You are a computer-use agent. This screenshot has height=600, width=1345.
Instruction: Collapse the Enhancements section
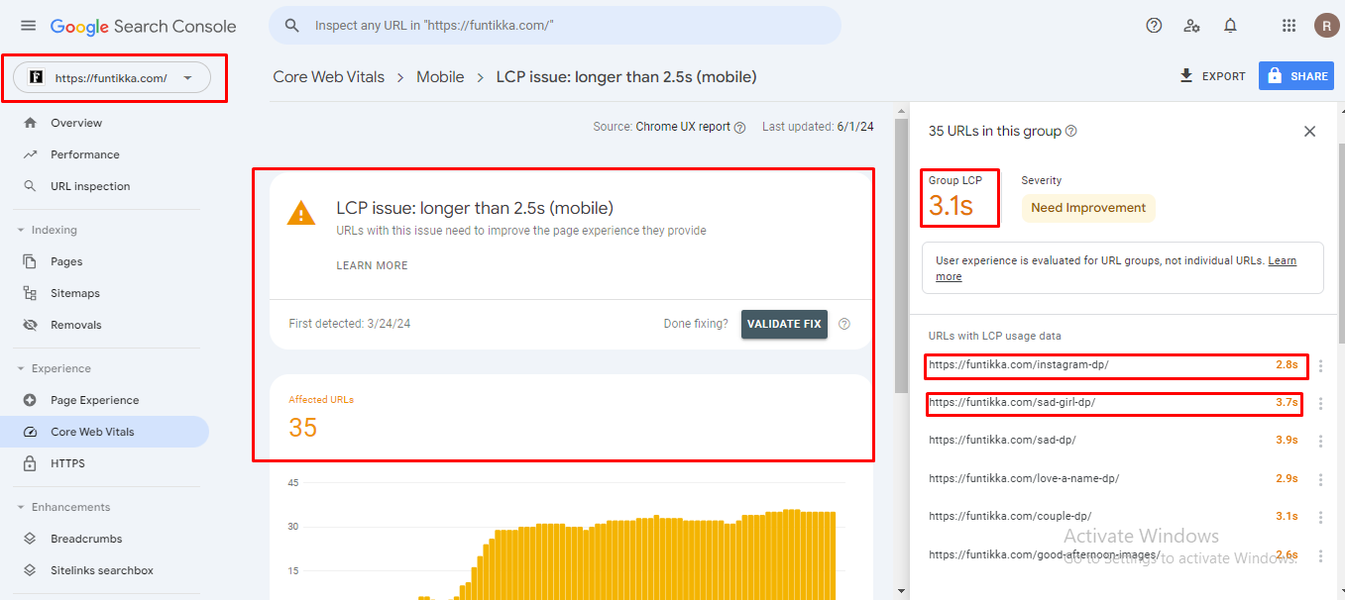21,507
